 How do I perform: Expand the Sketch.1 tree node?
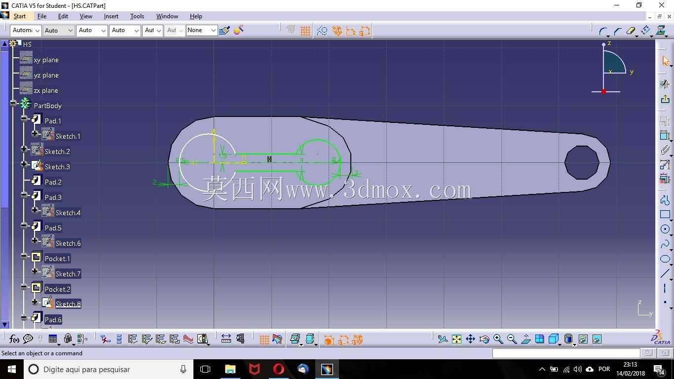tap(35, 134)
